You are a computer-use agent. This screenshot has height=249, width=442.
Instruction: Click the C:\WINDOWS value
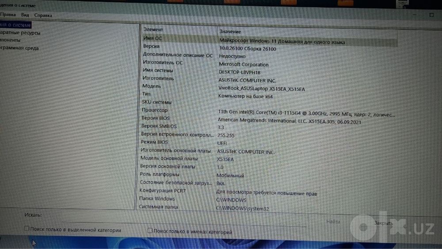click(x=231, y=200)
